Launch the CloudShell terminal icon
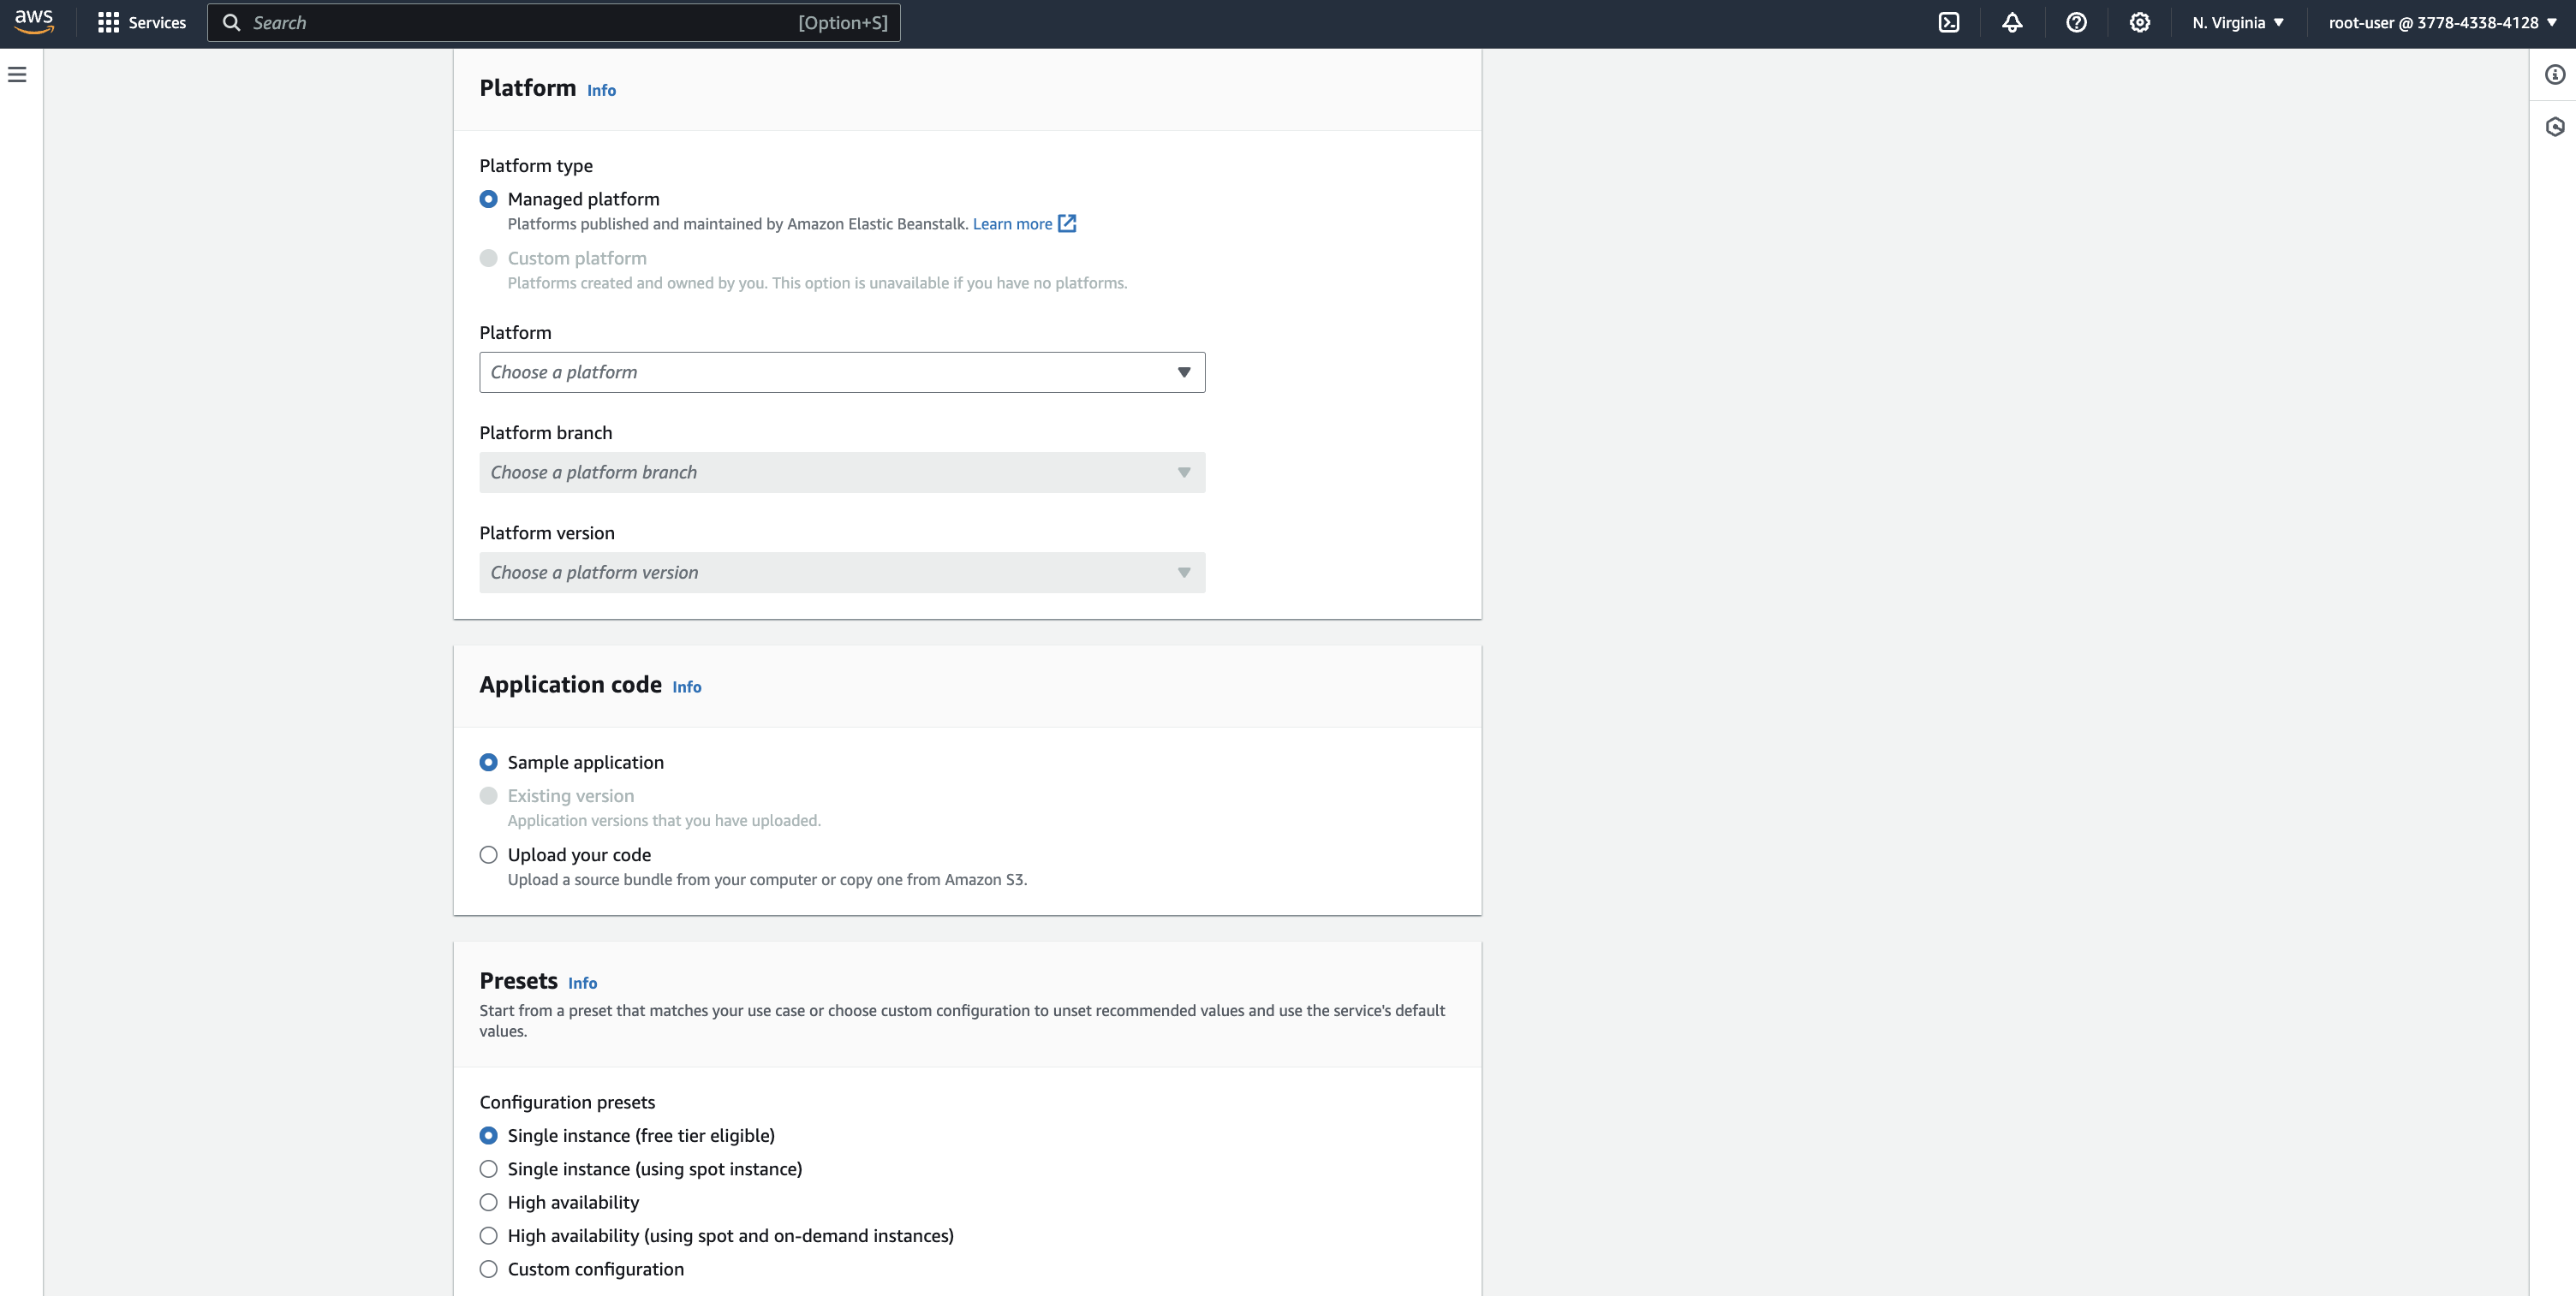 1948,23
